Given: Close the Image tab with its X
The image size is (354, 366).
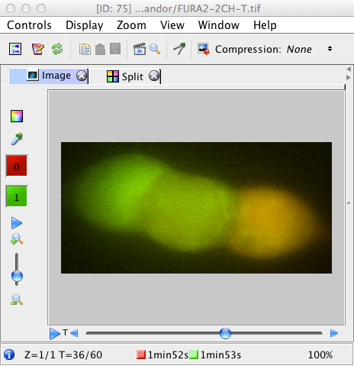Looking at the screenshot, I should click(x=82, y=76).
